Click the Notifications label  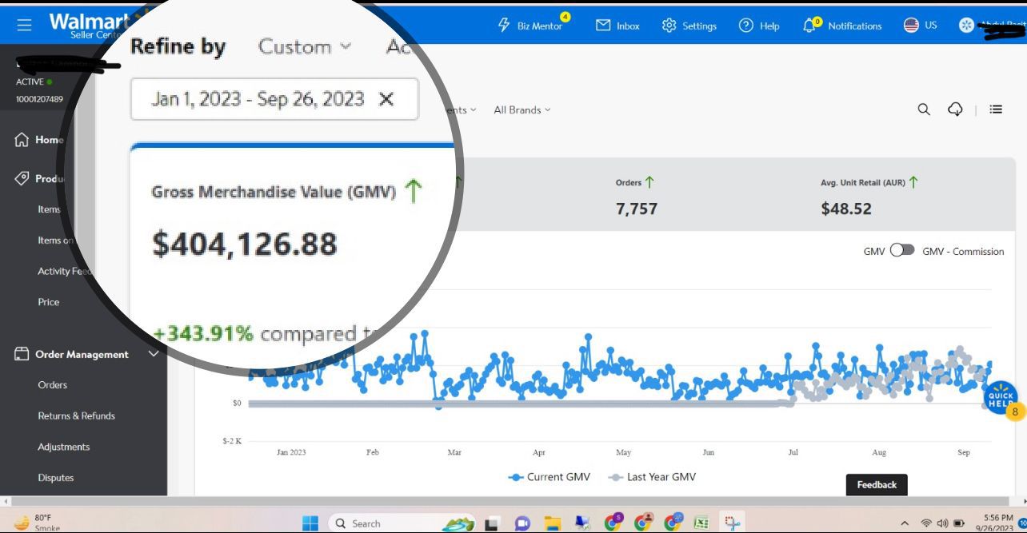click(x=854, y=26)
